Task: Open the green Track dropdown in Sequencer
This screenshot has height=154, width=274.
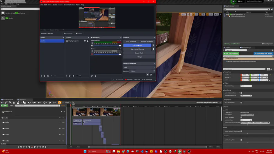Action: coord(4,106)
